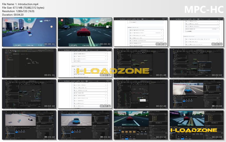The image size is (226, 142).
Task: Click the red pause icon in the LEVEL-1 frame
Action: click(x=6, y=20)
